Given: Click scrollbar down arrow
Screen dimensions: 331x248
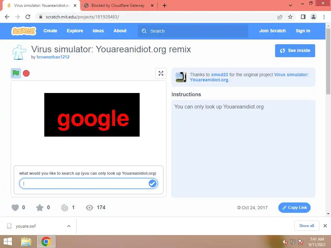Looking at the screenshot, I should (328, 214).
